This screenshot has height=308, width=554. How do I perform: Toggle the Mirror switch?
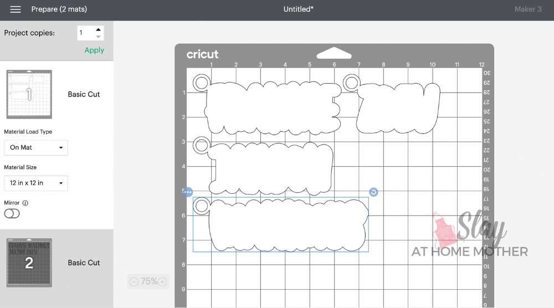point(12,213)
